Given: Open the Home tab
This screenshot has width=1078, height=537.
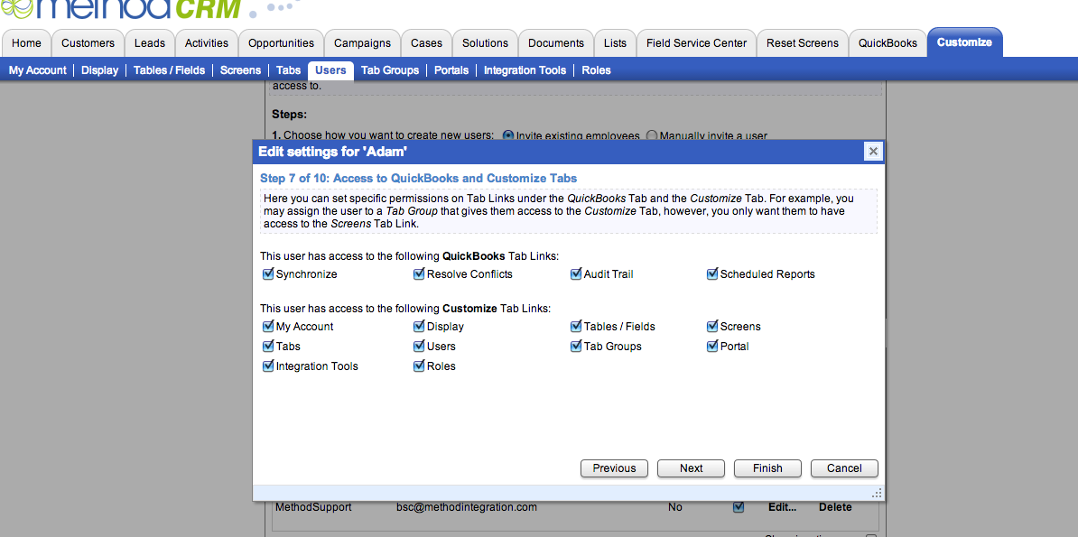Looking at the screenshot, I should 26,42.
